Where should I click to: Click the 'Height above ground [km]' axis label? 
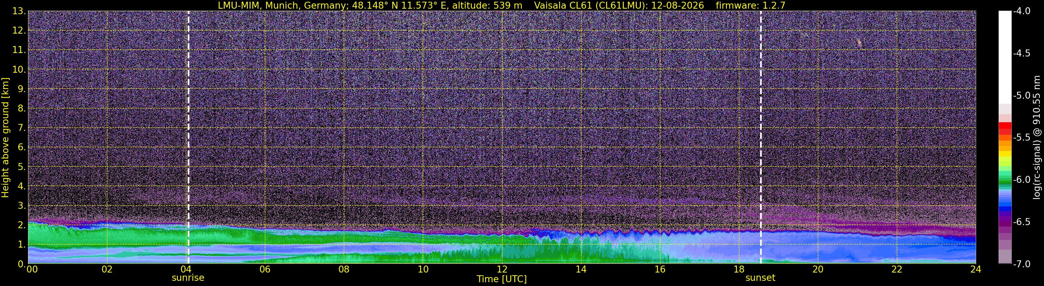pyautogui.click(x=5, y=138)
